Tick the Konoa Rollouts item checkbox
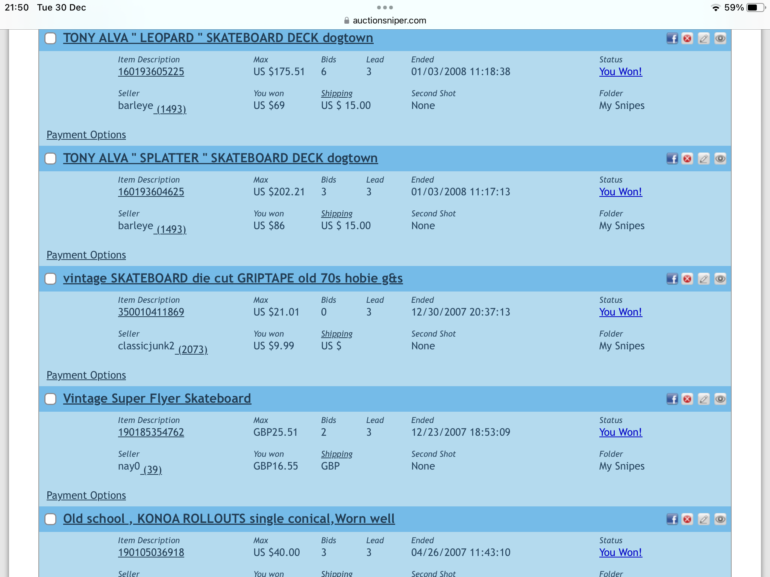The width and height of the screenshot is (770, 577). point(50,519)
